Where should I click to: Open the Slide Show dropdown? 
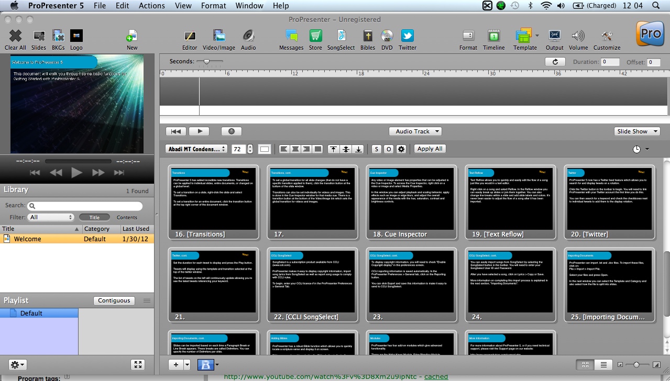click(636, 131)
